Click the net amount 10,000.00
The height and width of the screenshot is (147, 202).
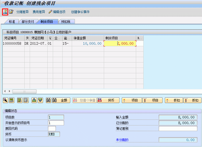click(88, 43)
